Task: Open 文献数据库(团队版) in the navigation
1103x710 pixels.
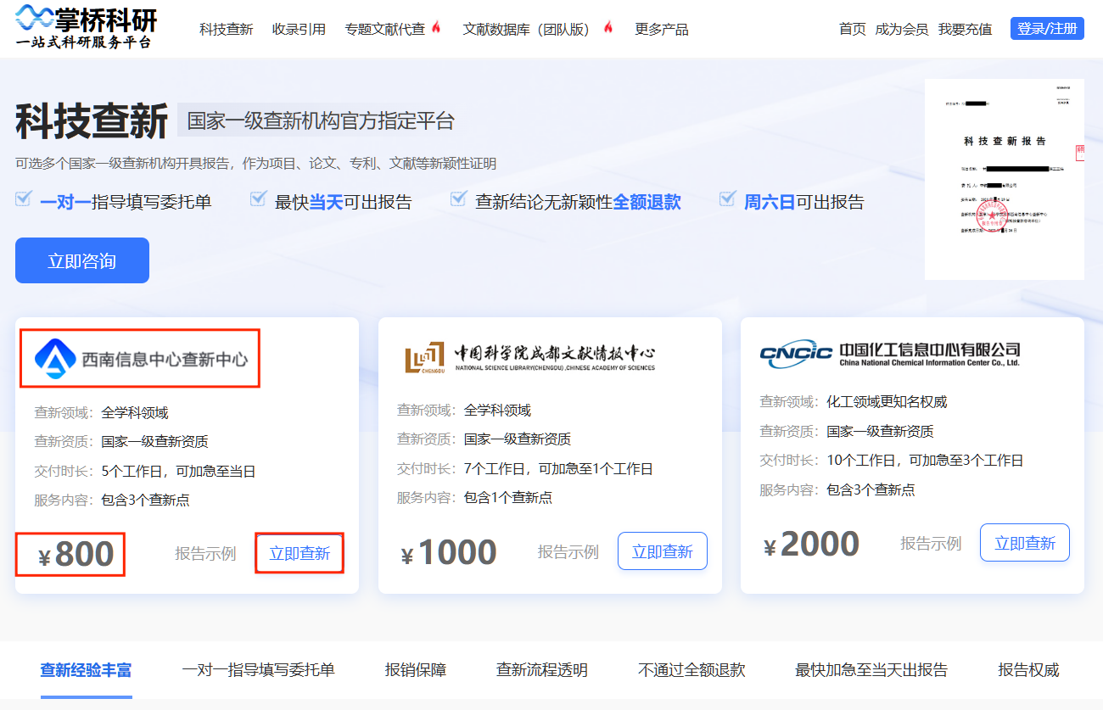Action: click(x=526, y=29)
